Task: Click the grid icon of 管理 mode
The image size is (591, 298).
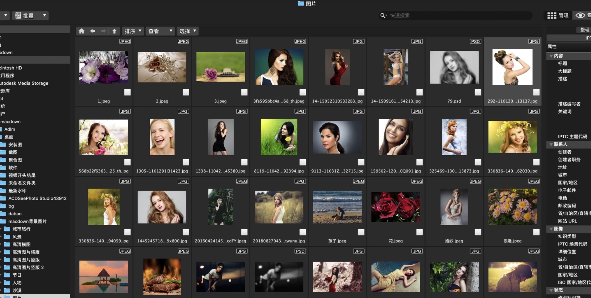Action: [552, 15]
